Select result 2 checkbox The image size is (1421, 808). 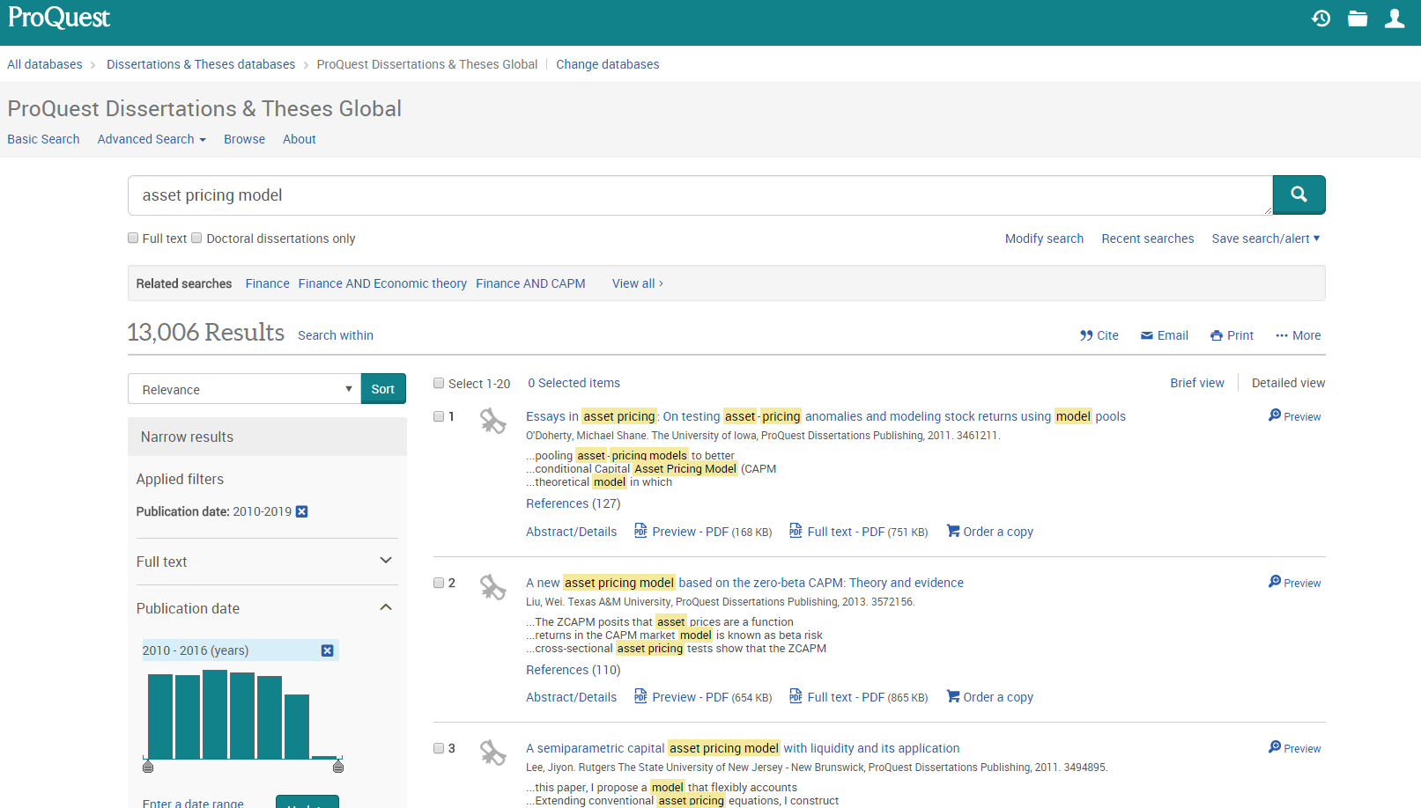(439, 583)
